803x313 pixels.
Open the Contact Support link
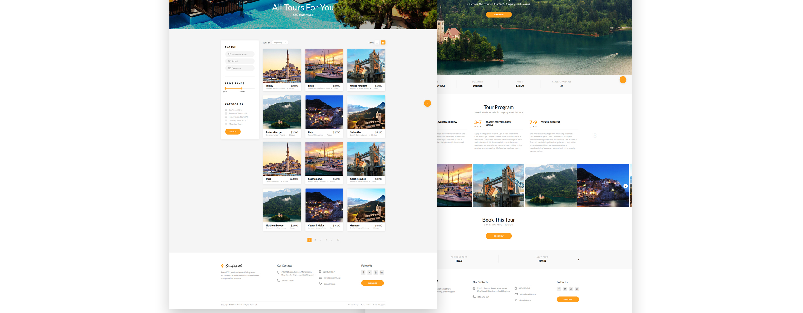(x=379, y=305)
